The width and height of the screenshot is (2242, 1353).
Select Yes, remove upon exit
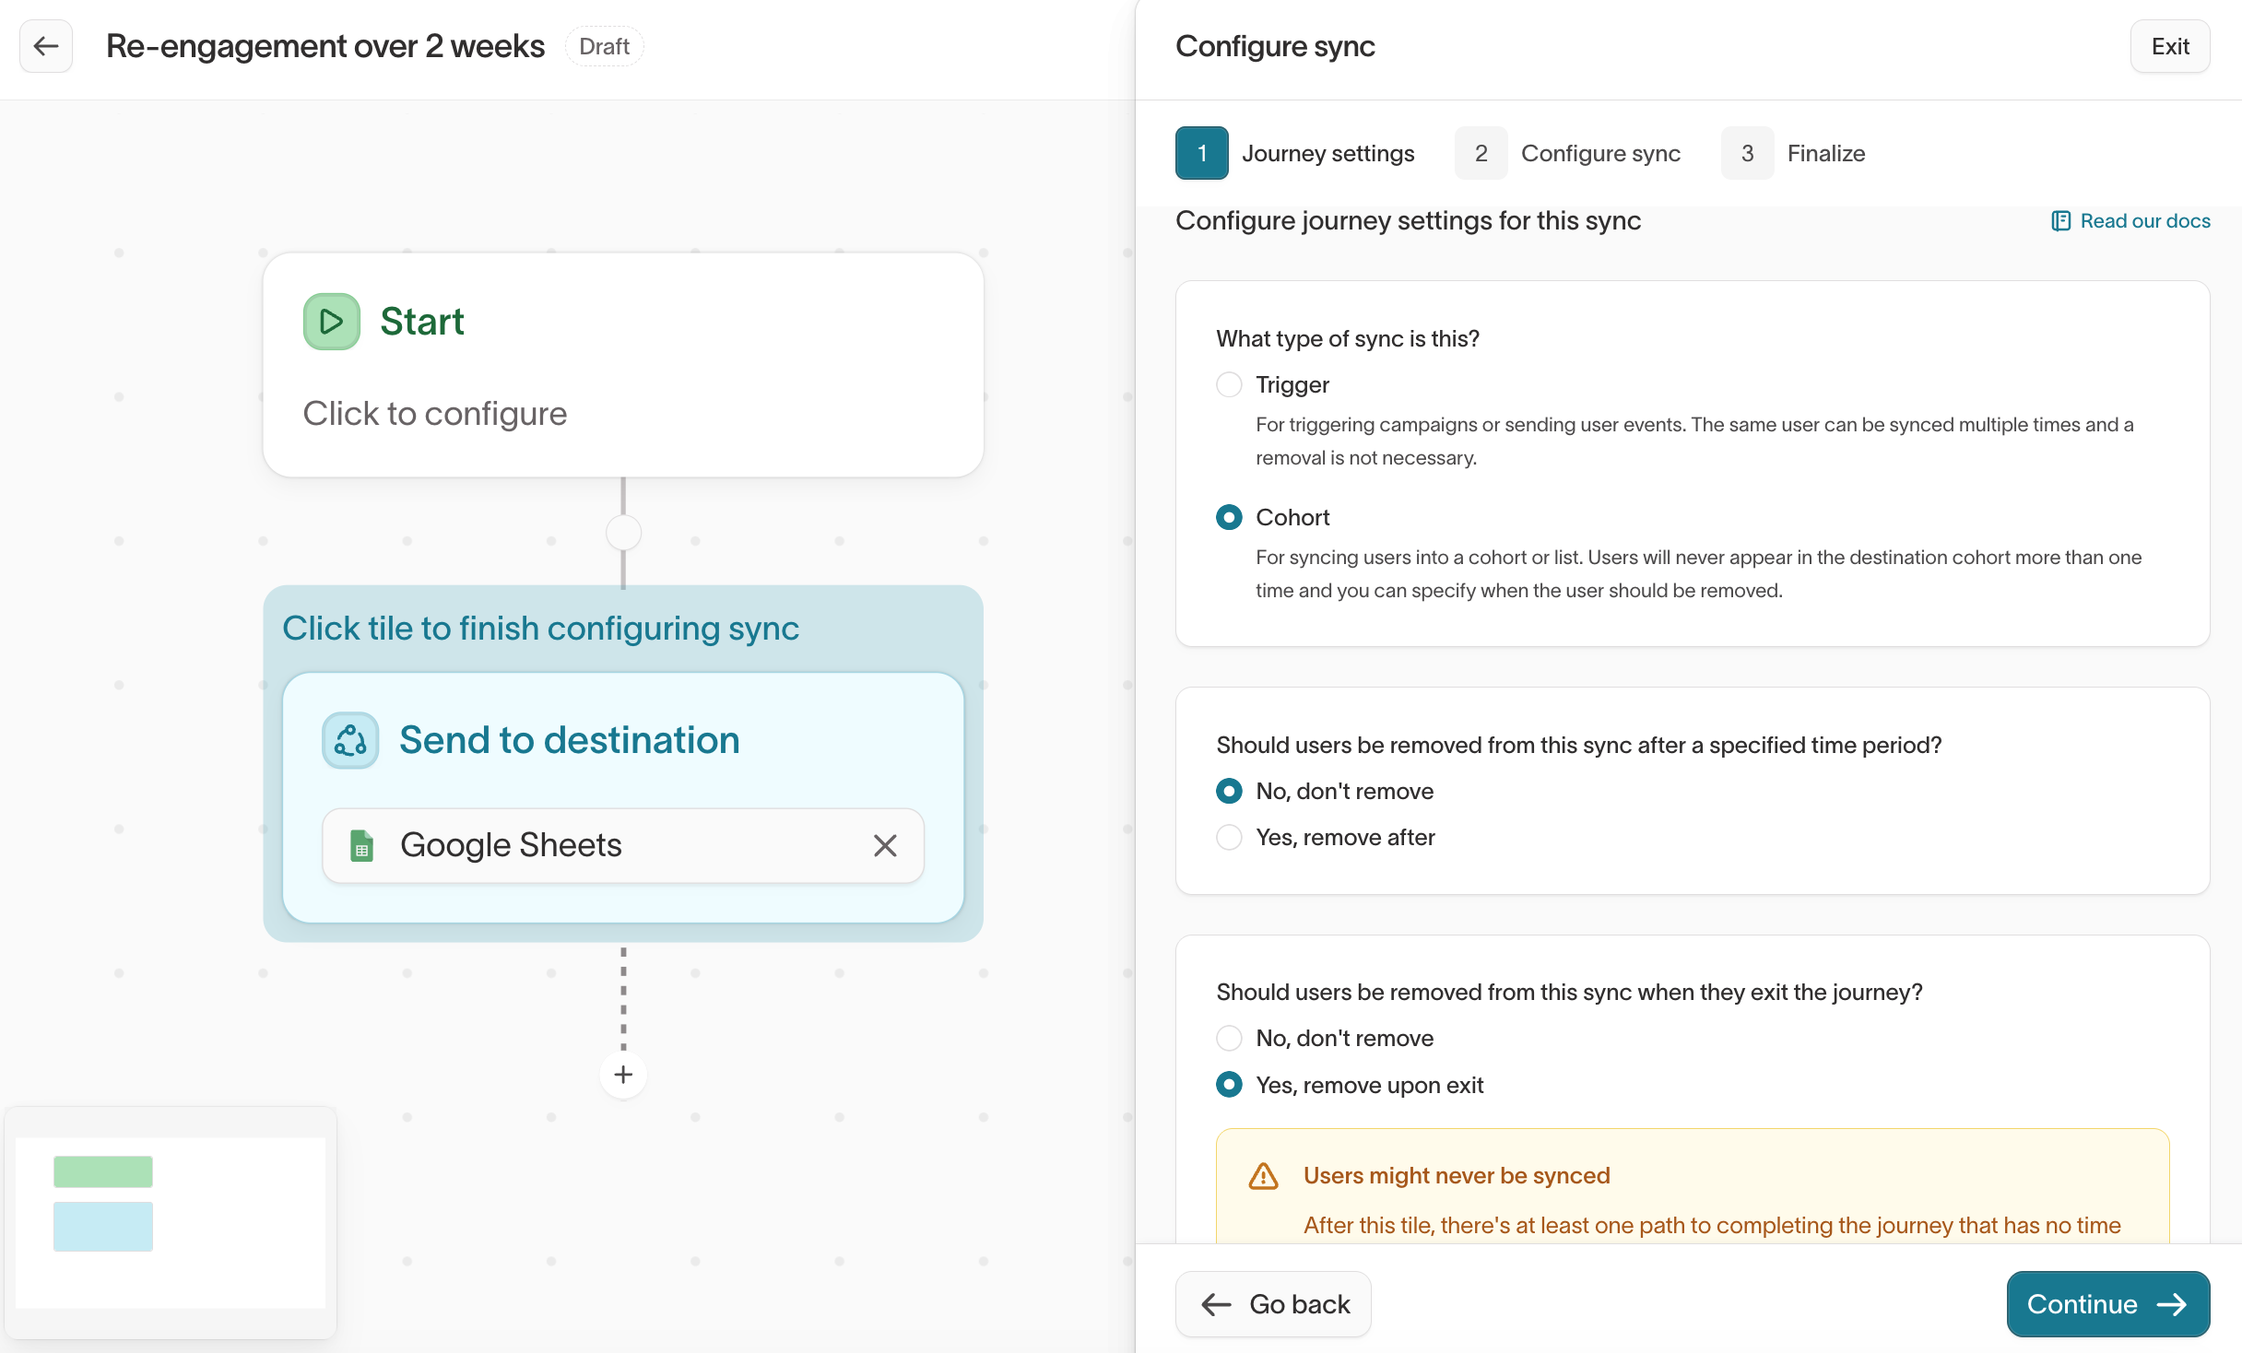pyautogui.click(x=1229, y=1085)
